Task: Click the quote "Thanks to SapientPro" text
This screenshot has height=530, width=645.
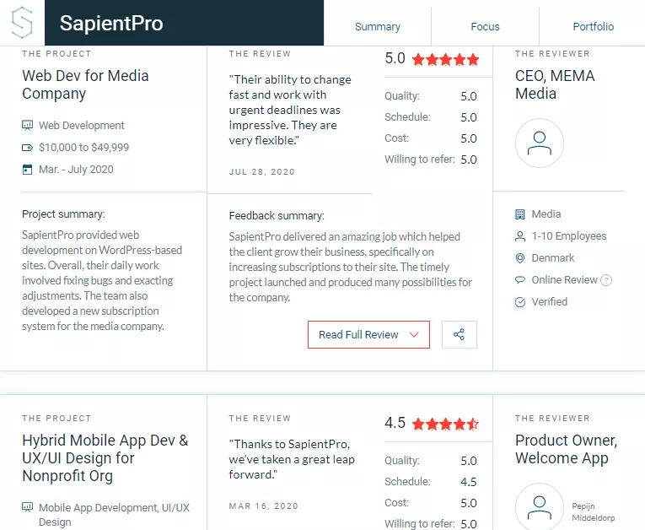Action: click(x=292, y=460)
